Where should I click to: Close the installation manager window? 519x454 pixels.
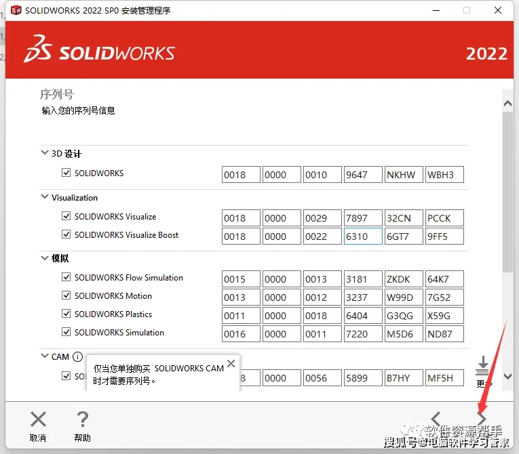point(498,11)
